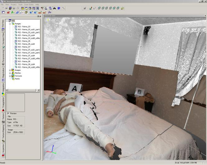
Task: Select the RIS - Parma_03 range item
Action: tap(24, 26)
